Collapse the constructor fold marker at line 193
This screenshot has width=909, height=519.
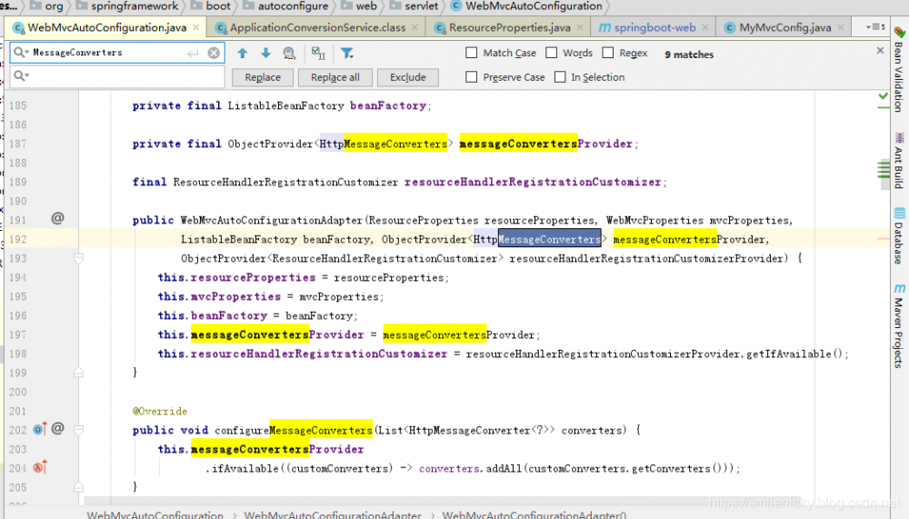[x=79, y=258]
